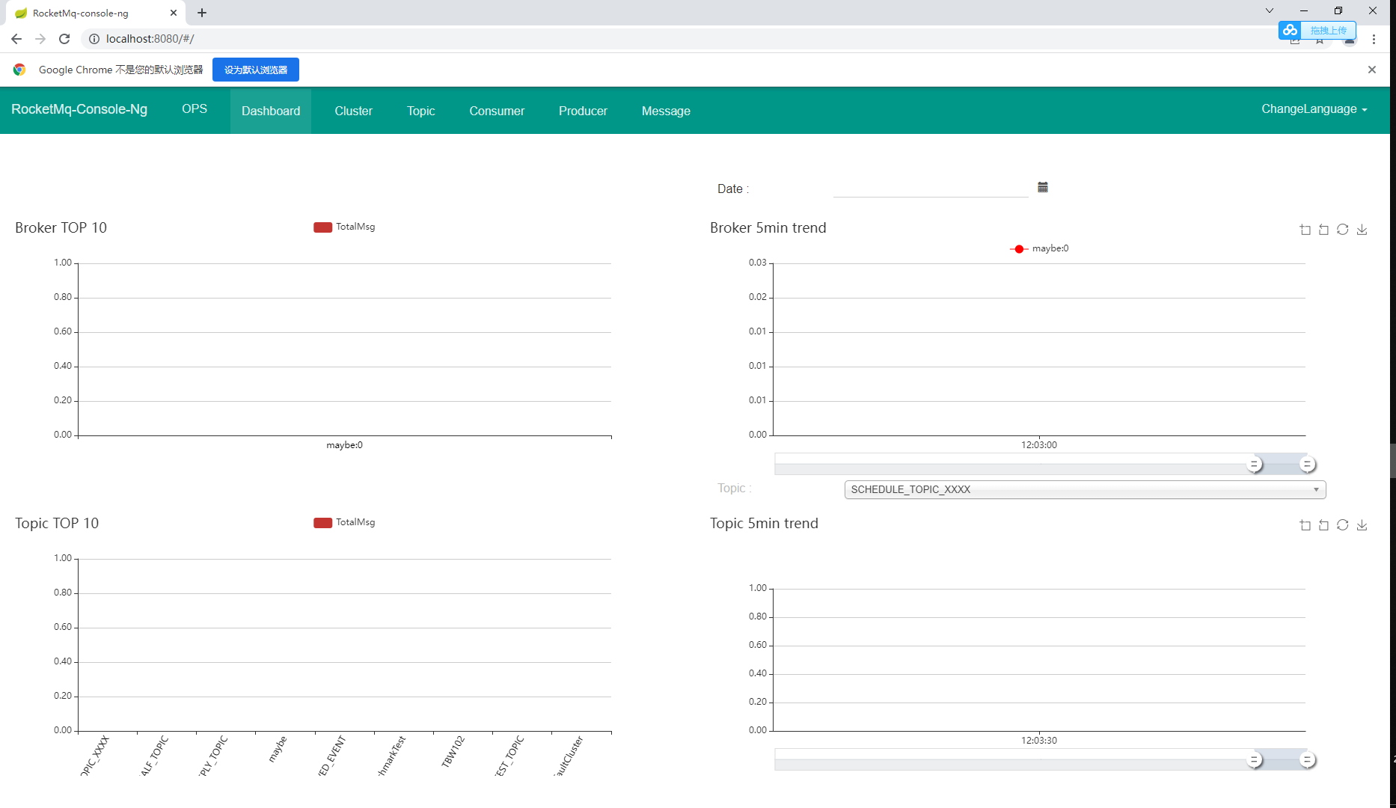Dismiss the default browser notification bar

coord(1372,70)
